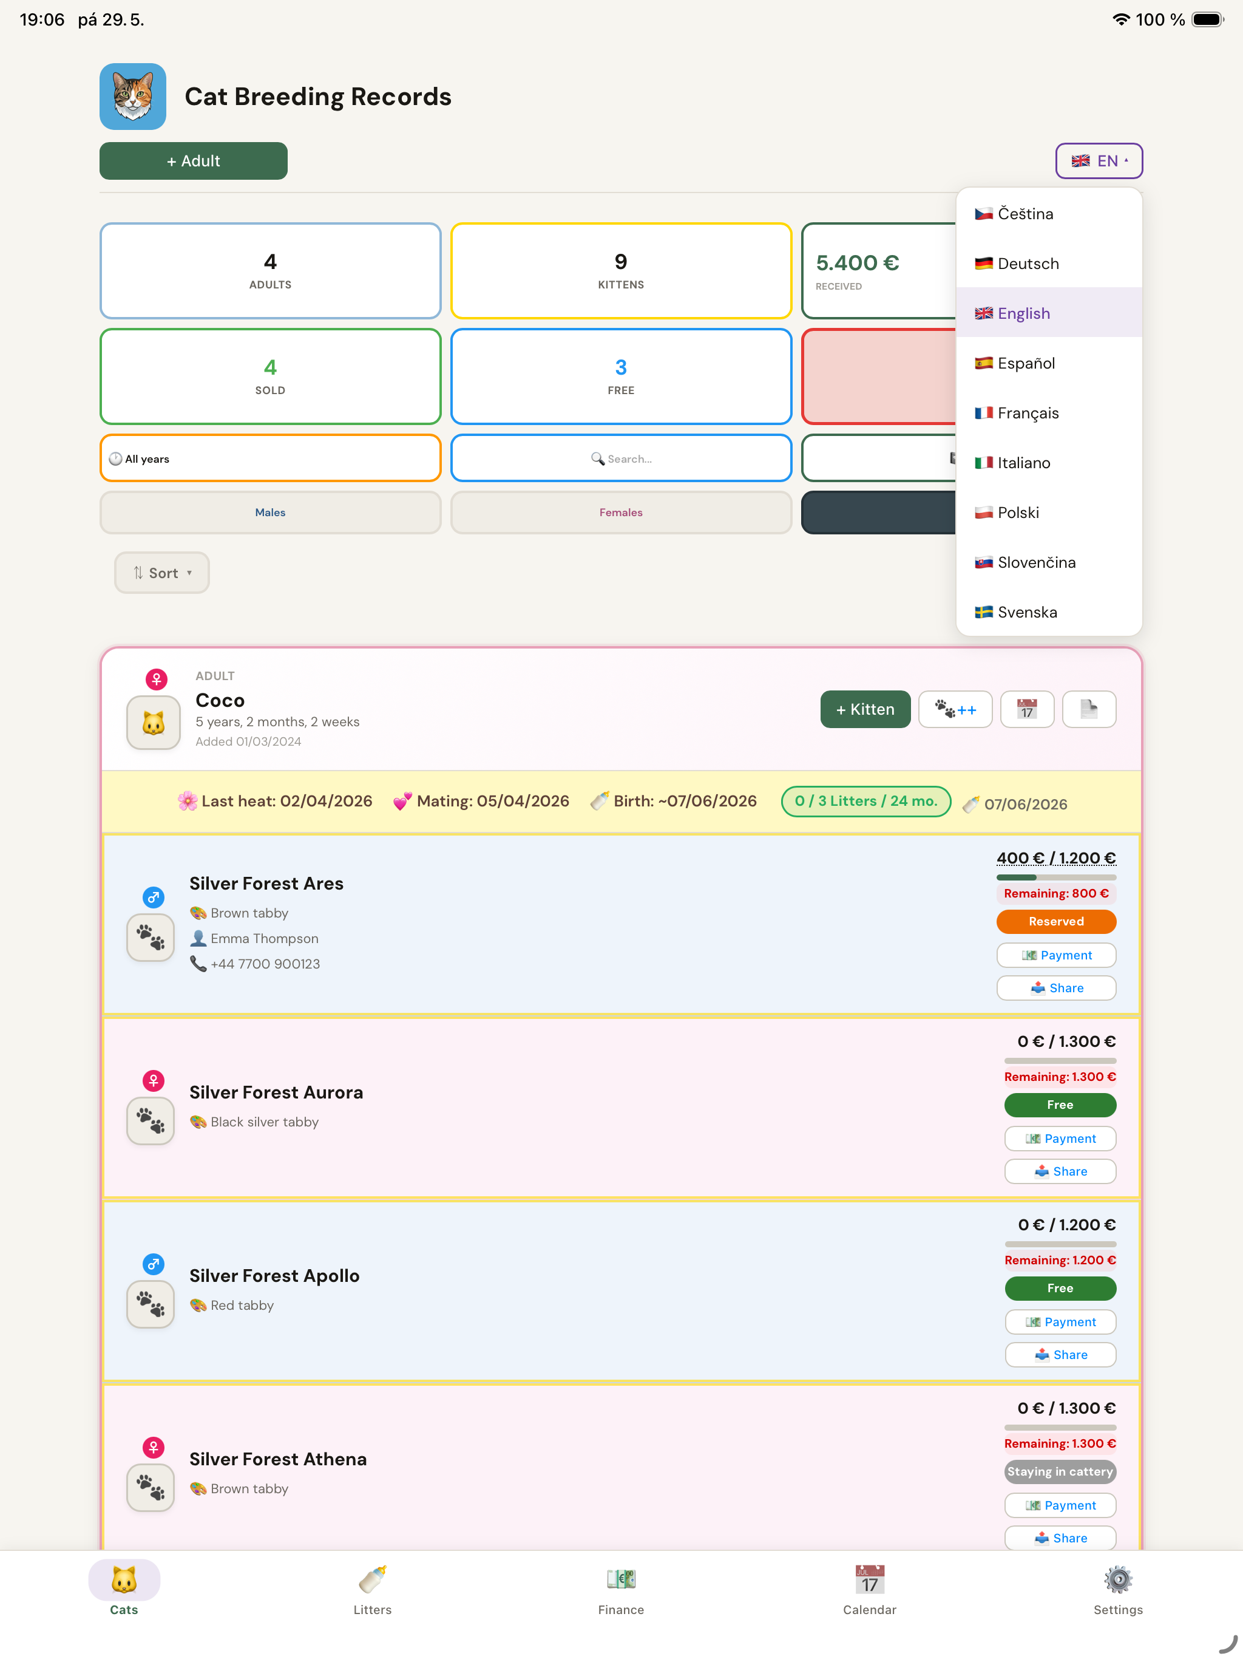Image resolution: width=1243 pixels, height=1659 pixels.
Task: Collapse the EN language selector
Action: click(1099, 160)
